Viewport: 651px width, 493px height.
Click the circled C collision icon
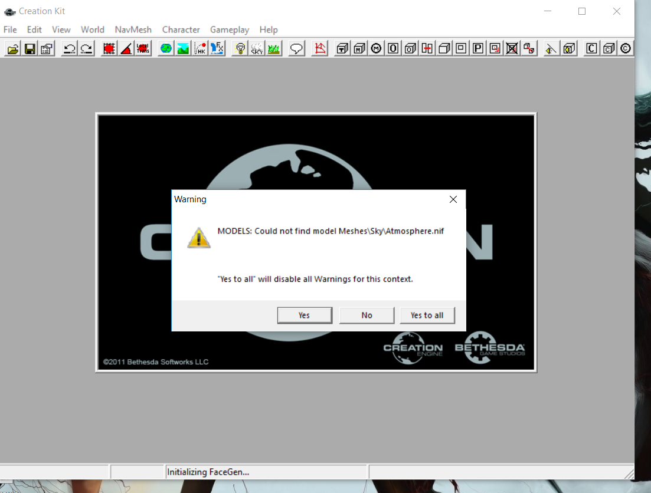(625, 48)
